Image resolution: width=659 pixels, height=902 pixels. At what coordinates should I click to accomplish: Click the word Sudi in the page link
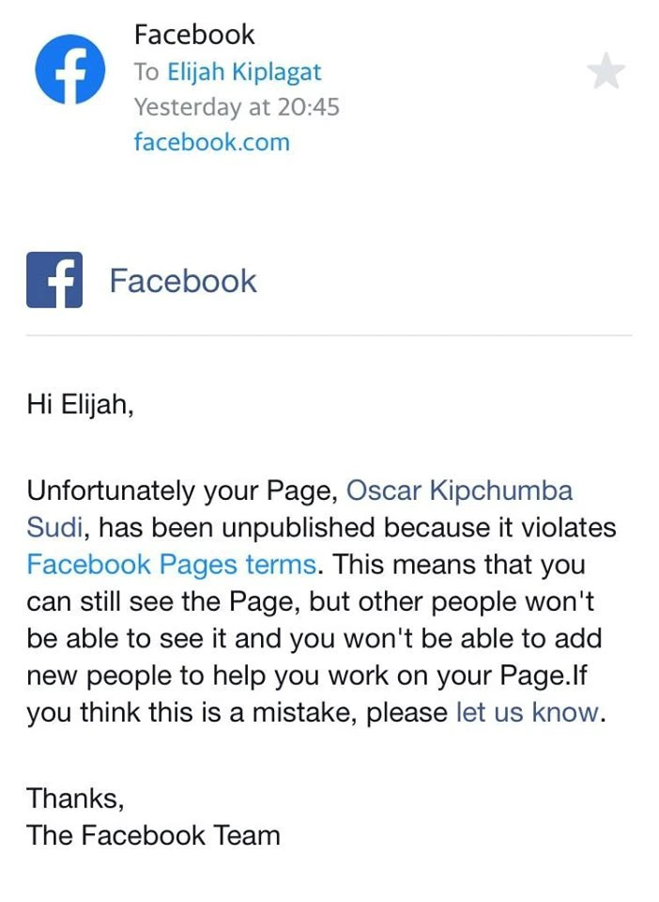[55, 527]
